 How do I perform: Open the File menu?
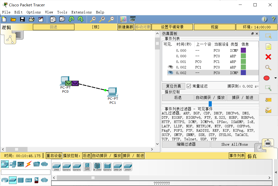tap(6, 12)
